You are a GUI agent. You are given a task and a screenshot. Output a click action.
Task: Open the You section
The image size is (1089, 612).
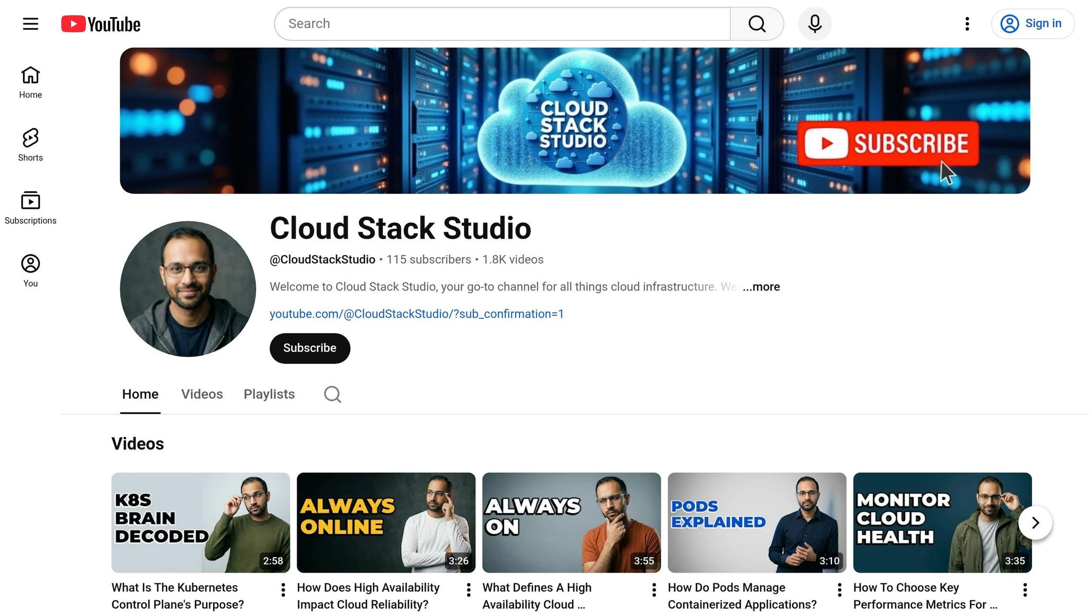coord(30,271)
